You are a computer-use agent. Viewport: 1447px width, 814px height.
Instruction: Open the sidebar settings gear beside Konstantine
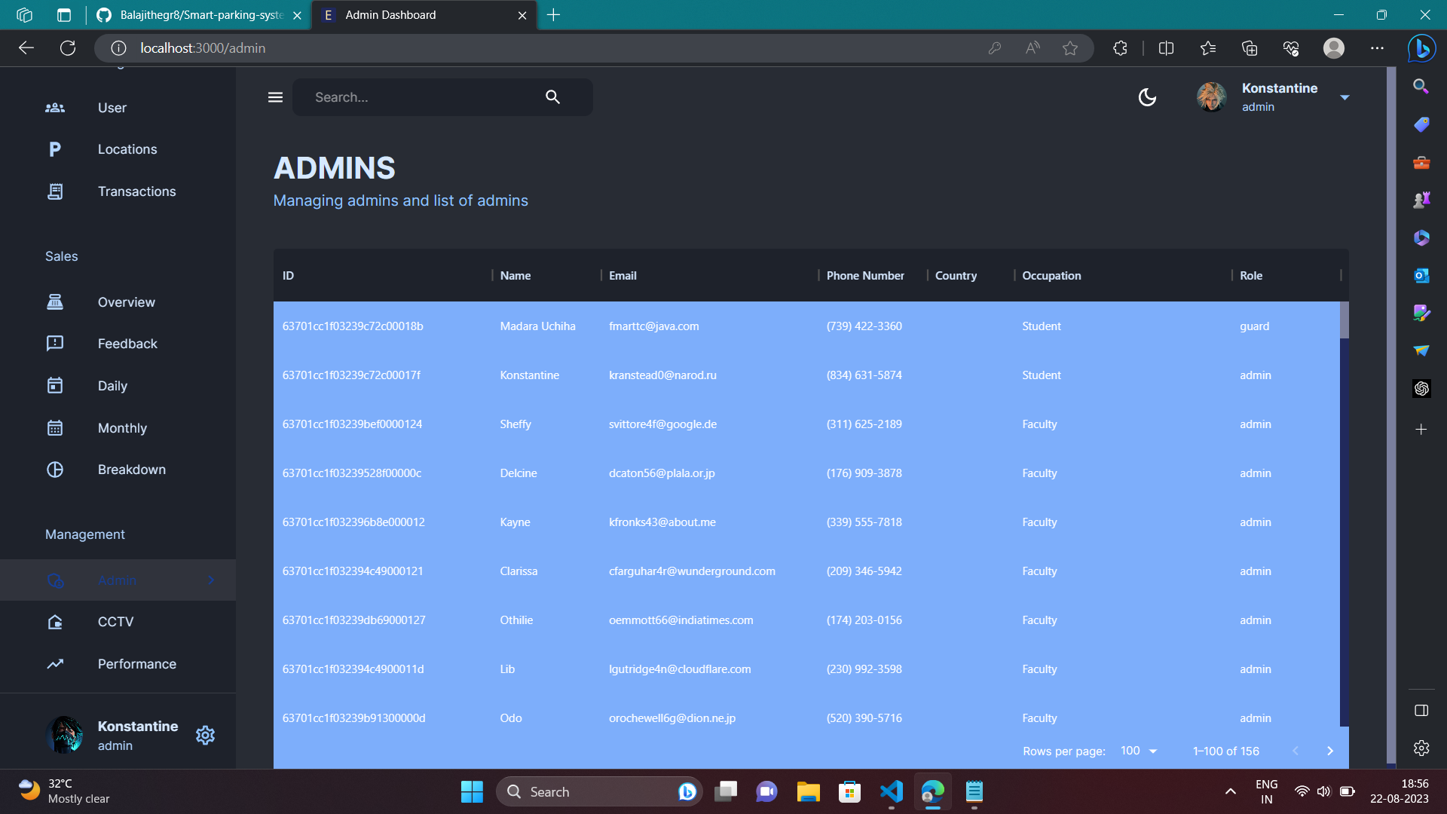(x=205, y=735)
